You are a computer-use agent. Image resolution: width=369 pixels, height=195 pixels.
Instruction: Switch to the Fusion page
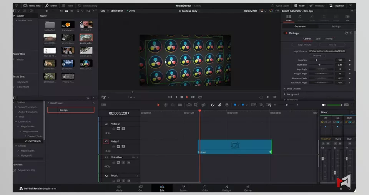tap(184, 188)
